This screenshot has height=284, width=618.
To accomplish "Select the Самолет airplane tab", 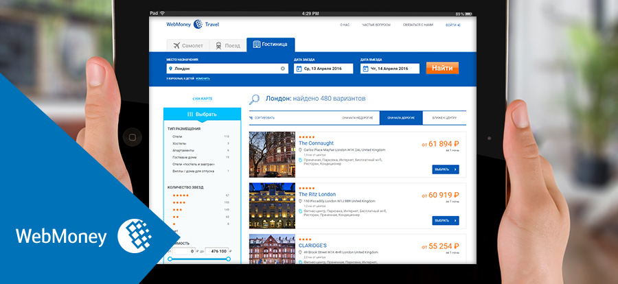I will [x=188, y=45].
